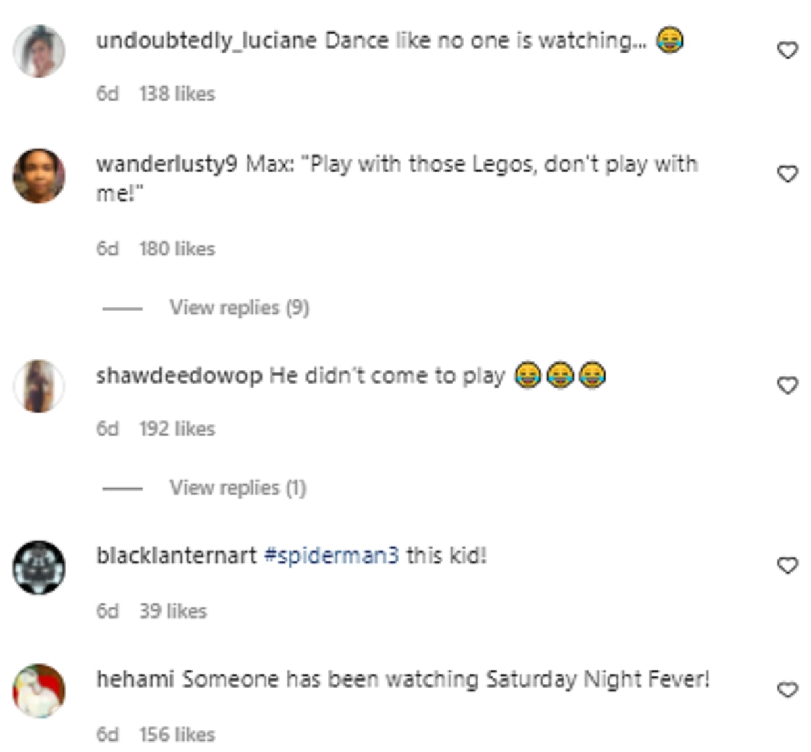Screen dimensions: 811x752
Task: Open undoubtedly_luciane's profile picture
Action: pyautogui.click(x=39, y=51)
